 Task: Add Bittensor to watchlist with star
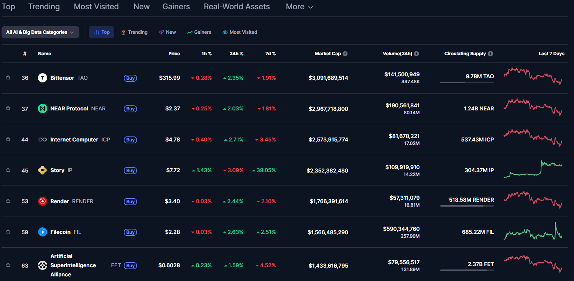pos(8,78)
